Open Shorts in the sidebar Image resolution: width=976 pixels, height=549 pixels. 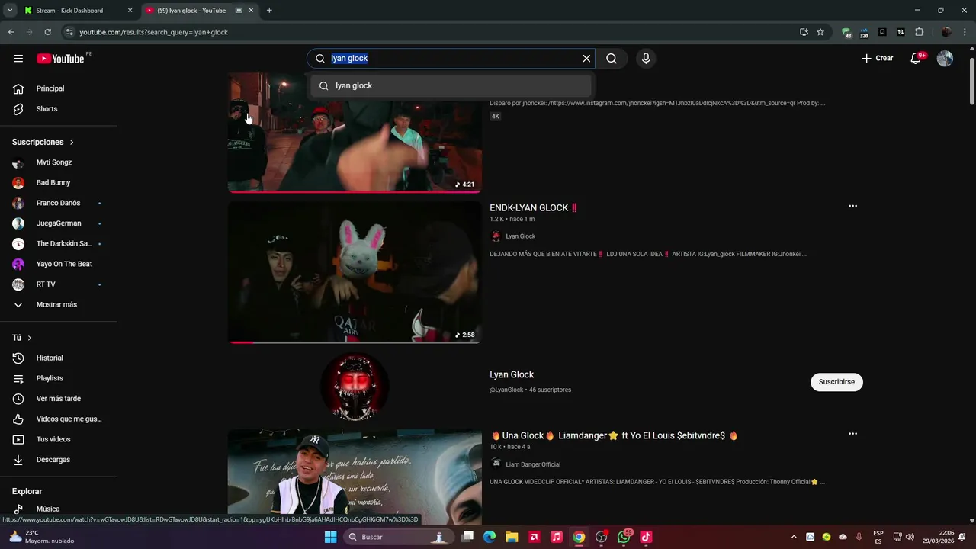tap(59, 109)
